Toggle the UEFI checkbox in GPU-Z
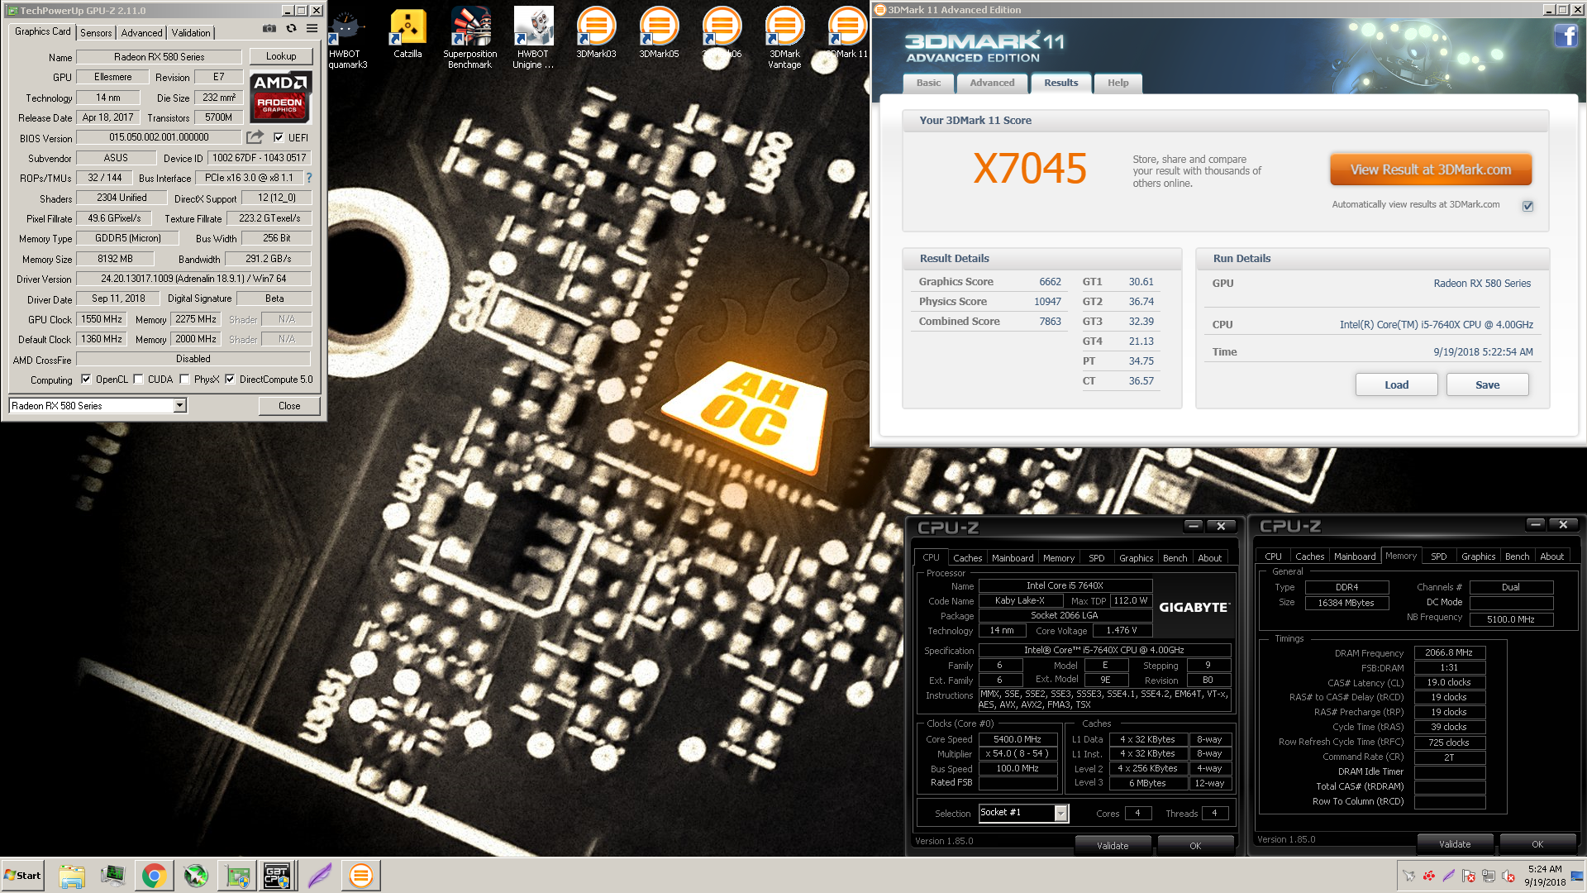1587x893 pixels. 279,137
